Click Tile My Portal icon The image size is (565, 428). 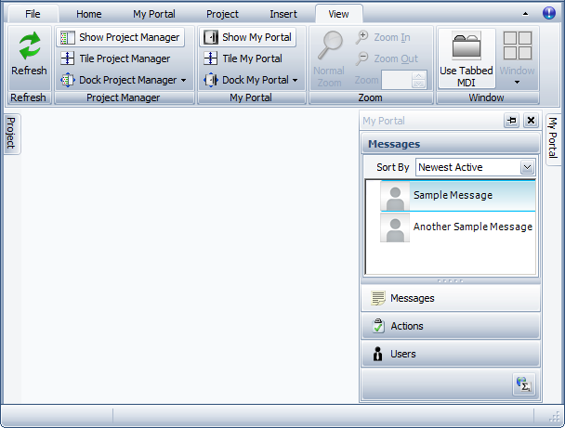210,58
